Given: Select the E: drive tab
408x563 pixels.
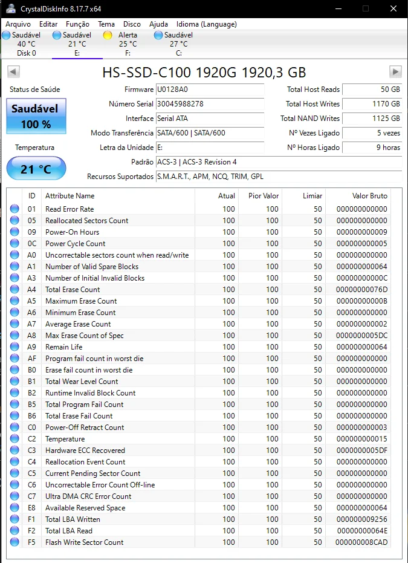Looking at the screenshot, I should 77,44.
